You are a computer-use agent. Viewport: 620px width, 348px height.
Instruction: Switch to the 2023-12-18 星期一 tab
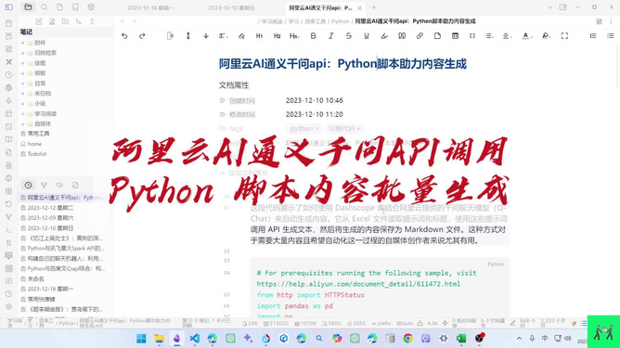150,8
